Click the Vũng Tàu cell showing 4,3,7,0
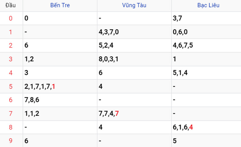The image size is (241, 147). (134, 32)
